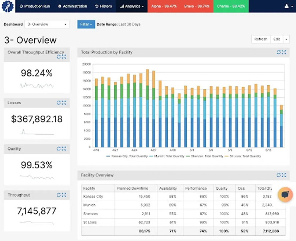Screen dimensions: 296x241
Task: Select the Charlie 88.42% status indicator
Action: [231, 6]
